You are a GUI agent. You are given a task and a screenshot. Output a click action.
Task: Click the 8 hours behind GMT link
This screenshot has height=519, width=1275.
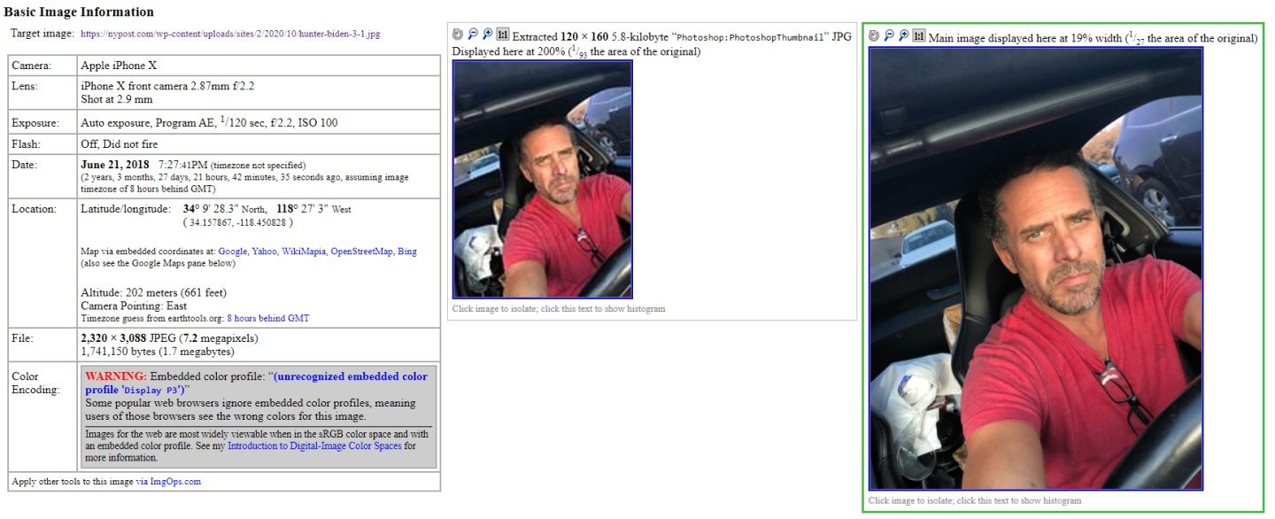(268, 318)
